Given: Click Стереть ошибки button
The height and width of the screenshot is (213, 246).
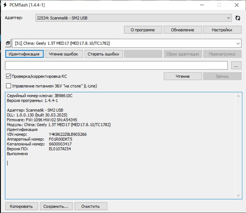Looking at the screenshot, I should pos(104,54).
